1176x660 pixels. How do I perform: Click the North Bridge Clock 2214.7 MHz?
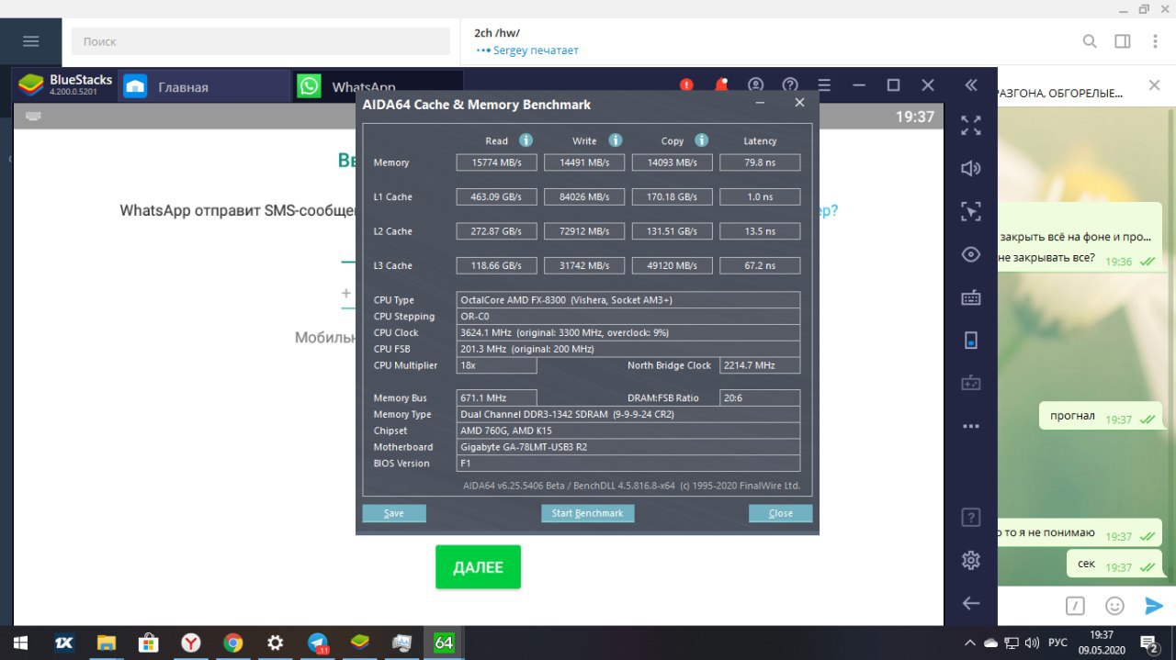(x=760, y=365)
